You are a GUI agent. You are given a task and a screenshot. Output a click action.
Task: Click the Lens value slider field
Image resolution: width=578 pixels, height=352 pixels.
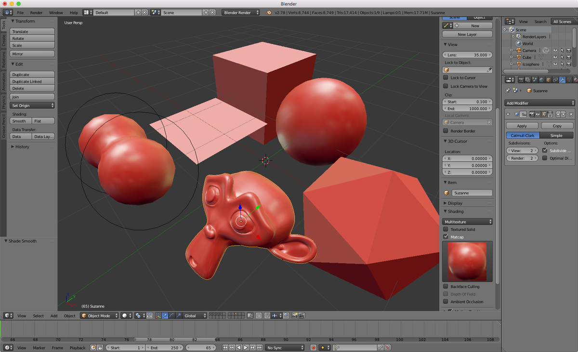click(468, 55)
